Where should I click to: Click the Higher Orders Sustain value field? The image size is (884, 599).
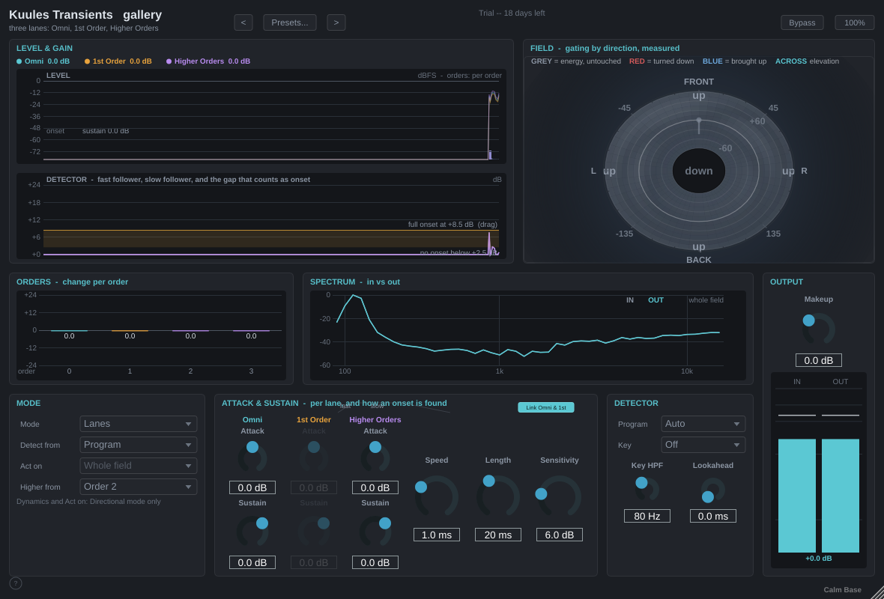[375, 562]
